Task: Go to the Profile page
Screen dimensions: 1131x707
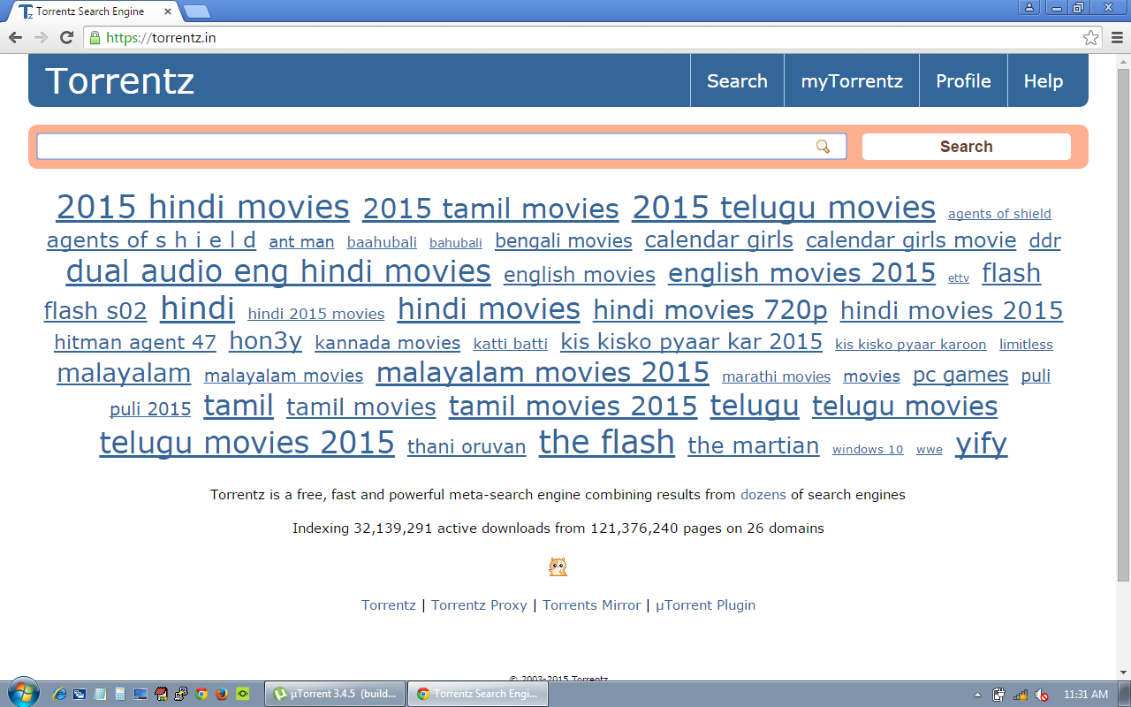Action: (963, 81)
